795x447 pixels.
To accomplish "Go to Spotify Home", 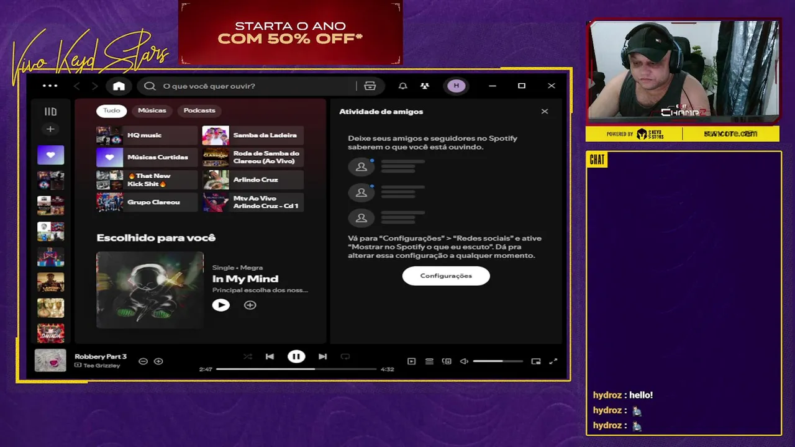I will (119, 86).
